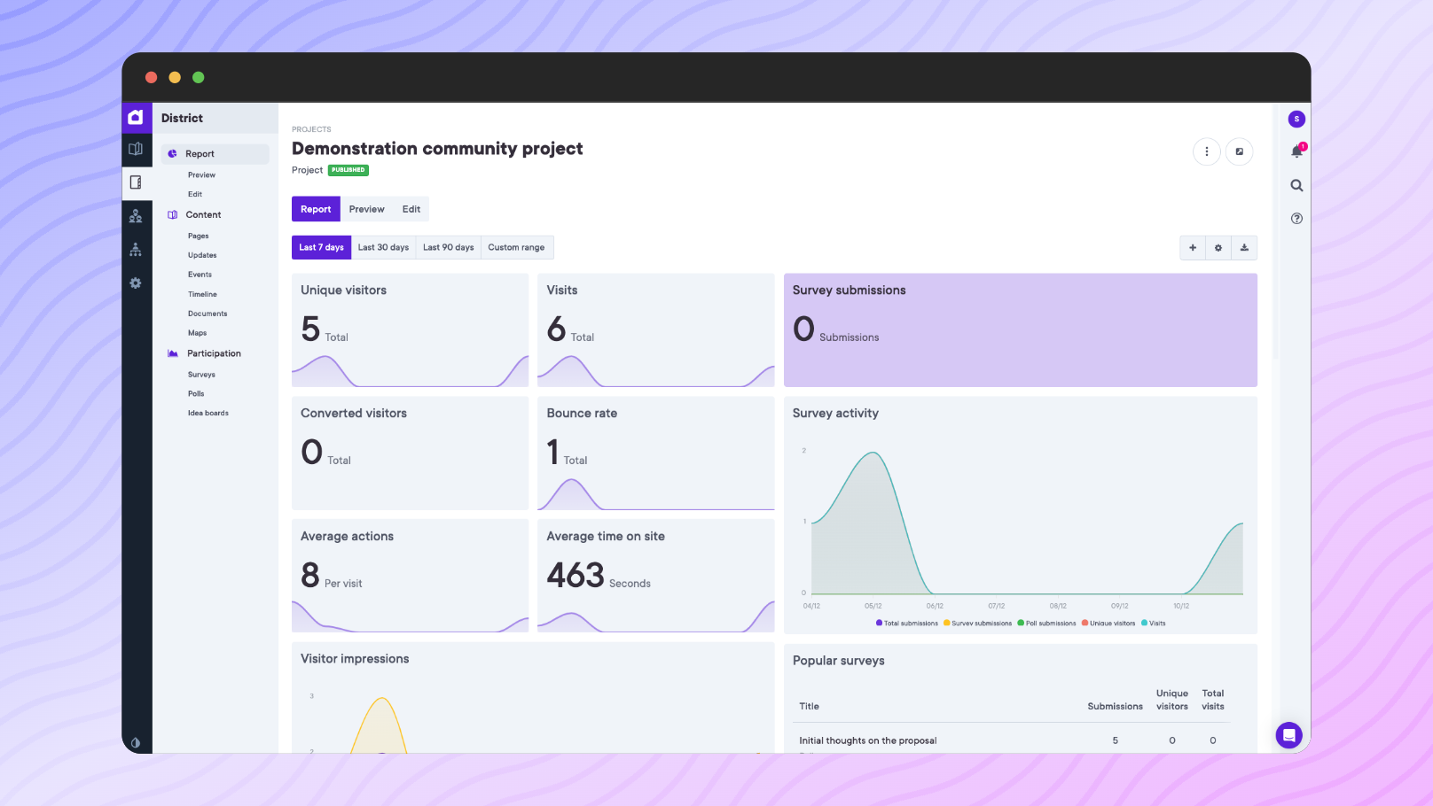Choose the Custom range option

point(517,247)
